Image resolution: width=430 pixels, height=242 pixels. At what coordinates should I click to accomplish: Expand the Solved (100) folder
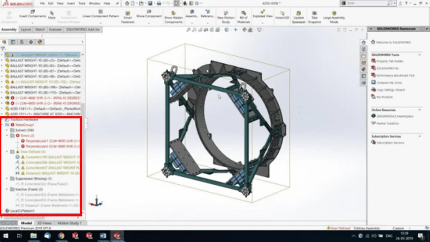(7, 130)
